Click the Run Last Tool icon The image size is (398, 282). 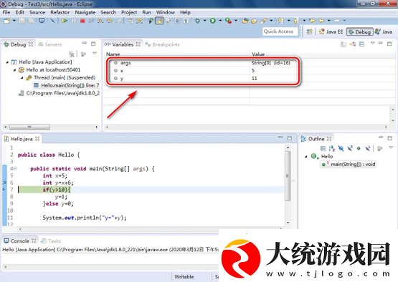[228, 21]
